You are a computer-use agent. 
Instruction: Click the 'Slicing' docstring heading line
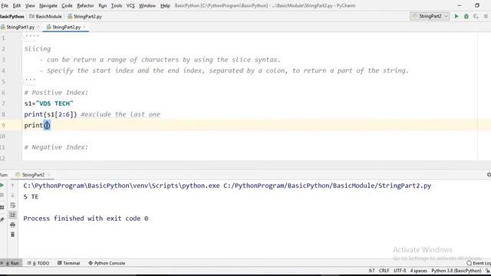pyautogui.click(x=38, y=49)
